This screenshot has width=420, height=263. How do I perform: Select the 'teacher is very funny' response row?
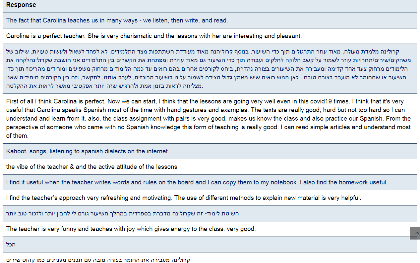[210, 229]
